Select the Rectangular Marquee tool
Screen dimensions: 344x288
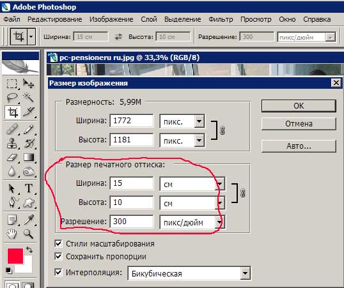pos(12,84)
